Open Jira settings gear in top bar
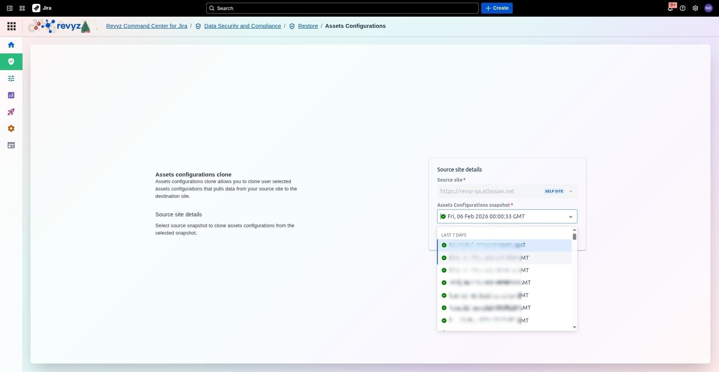Screen dimensions: 719x372 695,8
